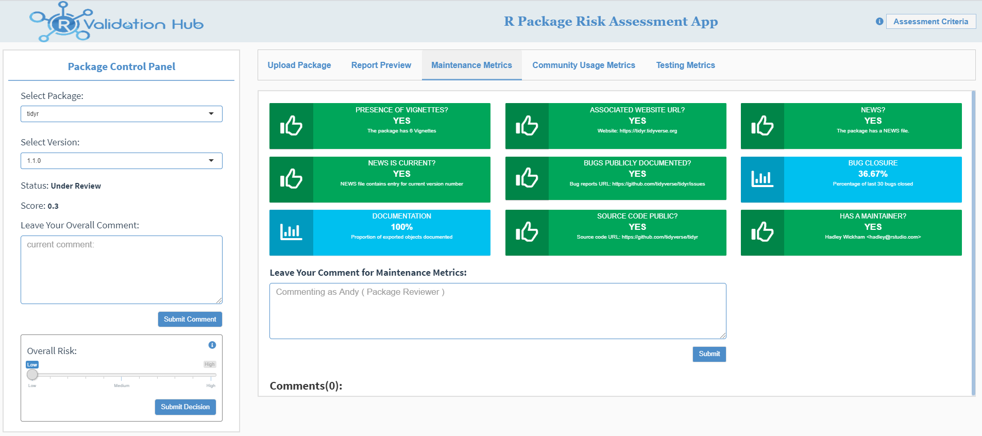
Task: Submit the Maintenance Metrics comment
Action: (x=709, y=354)
